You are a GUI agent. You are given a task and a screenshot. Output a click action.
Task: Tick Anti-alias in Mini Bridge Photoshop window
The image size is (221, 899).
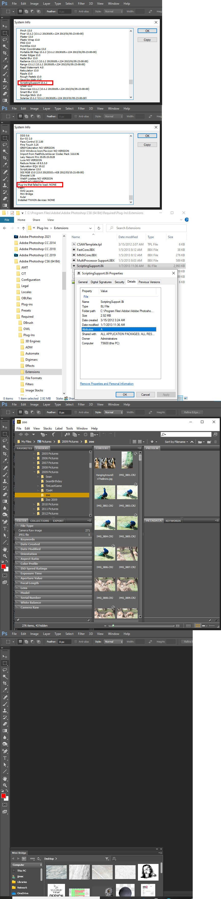click(76, 642)
